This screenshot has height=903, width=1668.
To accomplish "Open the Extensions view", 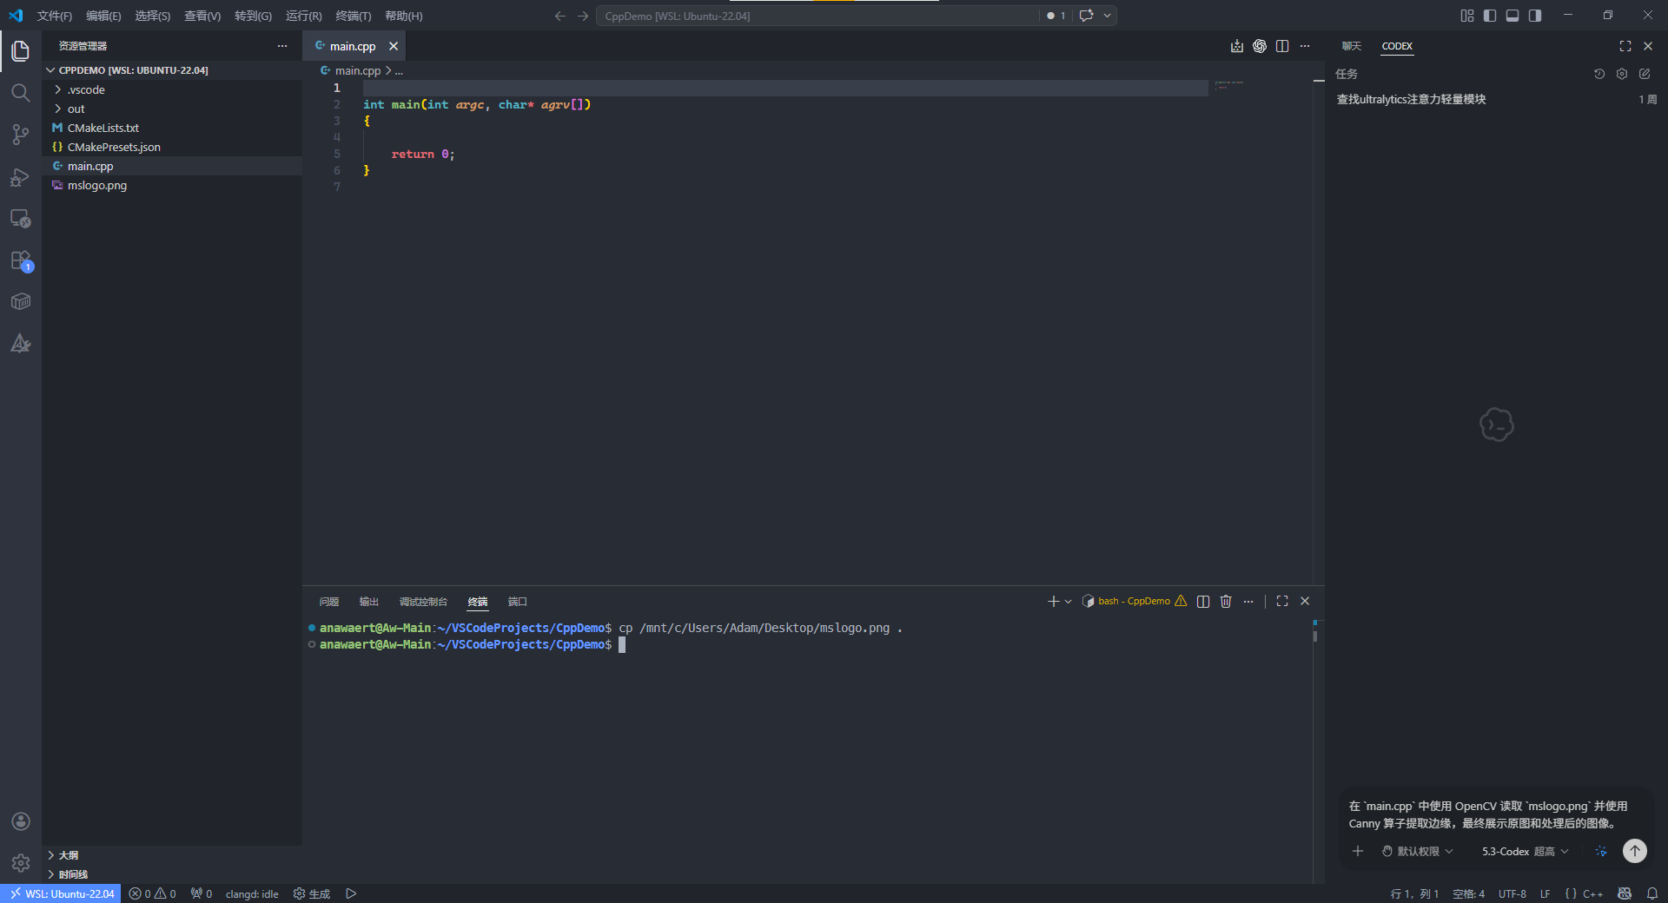I will (21, 260).
